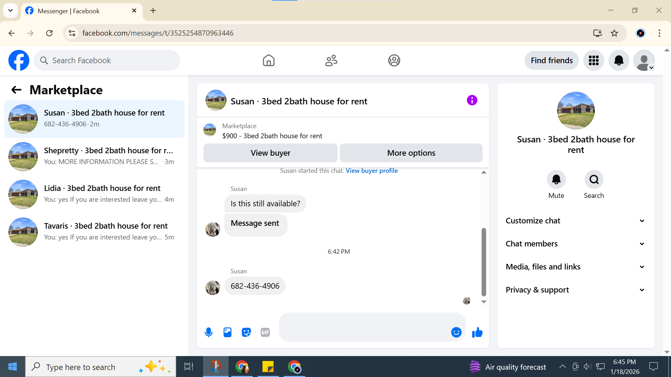671x377 pixels.
Task: Open the Facebook menu grid icon
Action: (593, 60)
